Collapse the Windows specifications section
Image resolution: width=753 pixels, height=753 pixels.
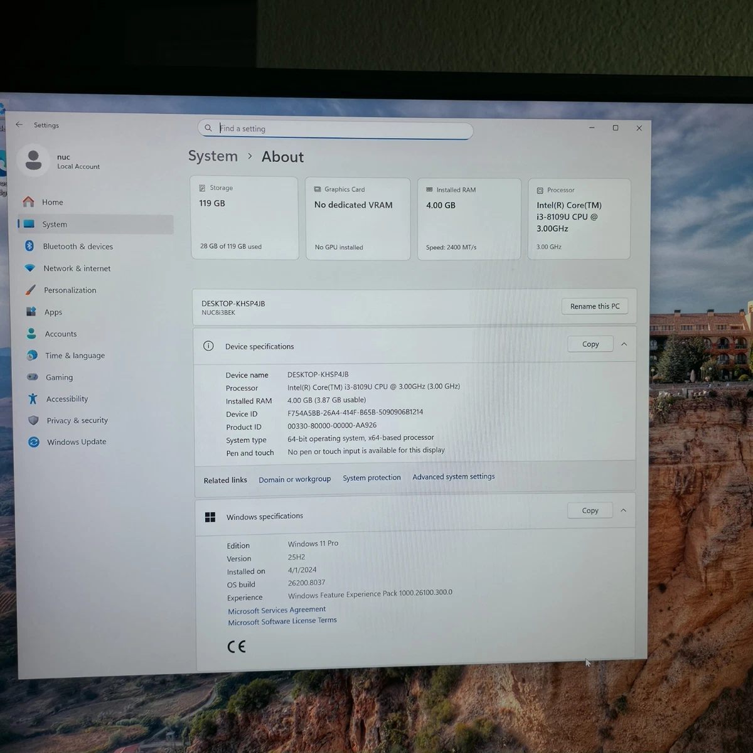click(623, 510)
